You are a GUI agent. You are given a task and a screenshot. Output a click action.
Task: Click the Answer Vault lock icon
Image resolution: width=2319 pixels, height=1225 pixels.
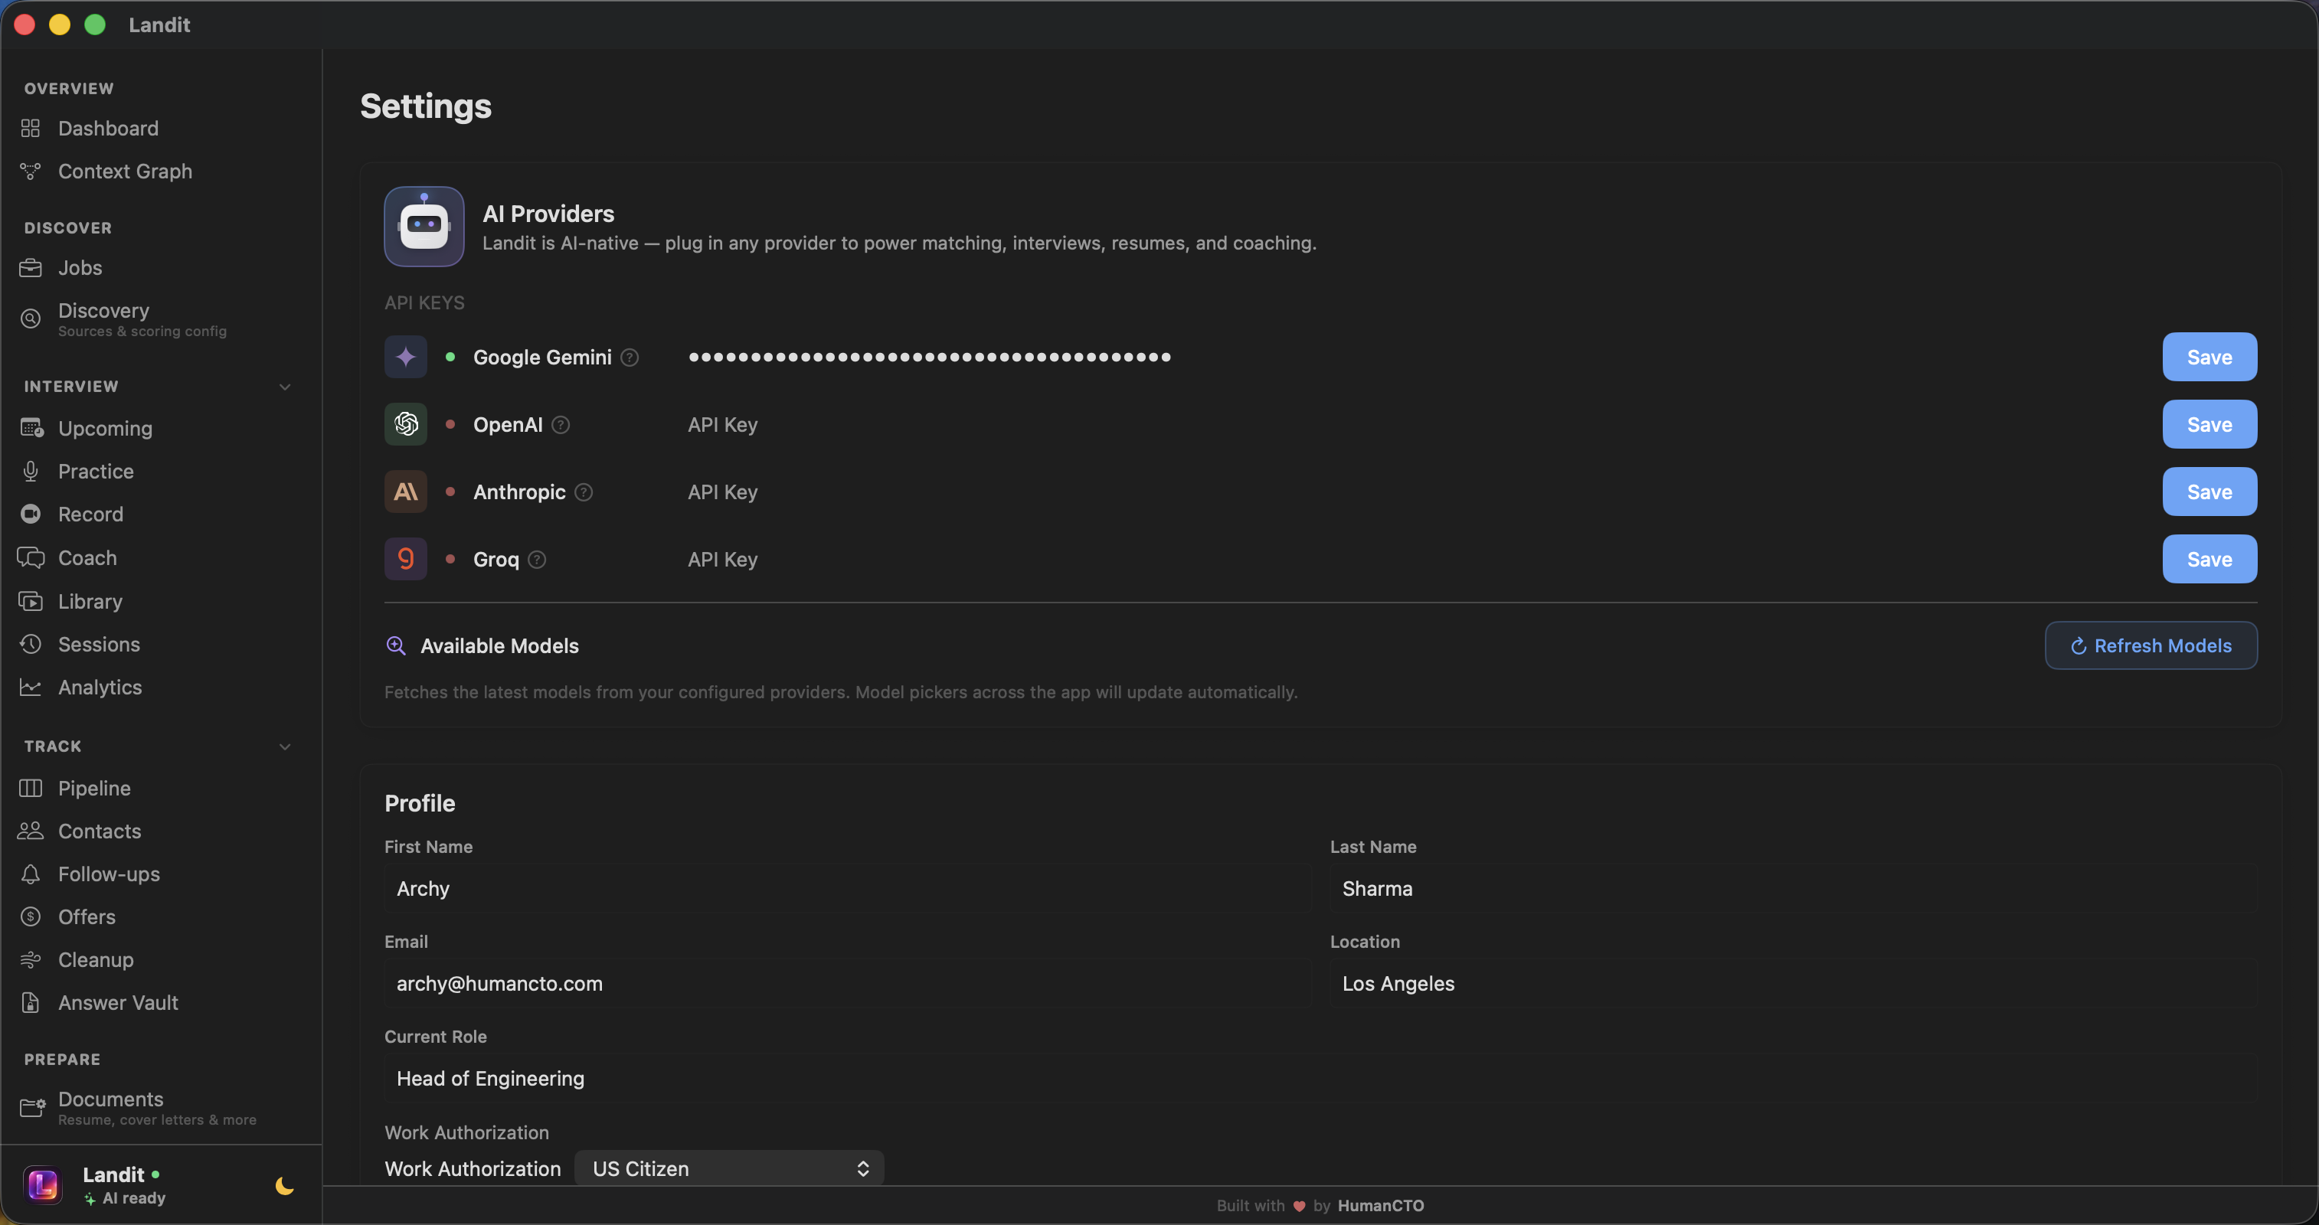(x=31, y=1001)
